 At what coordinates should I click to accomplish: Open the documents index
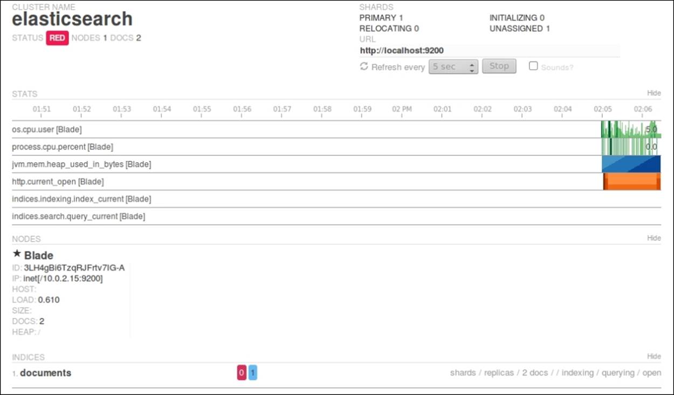pyautogui.click(x=45, y=373)
